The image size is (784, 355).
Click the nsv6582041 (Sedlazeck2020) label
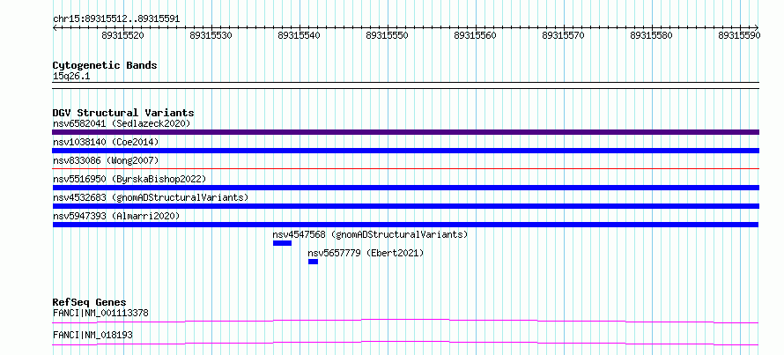tap(122, 123)
